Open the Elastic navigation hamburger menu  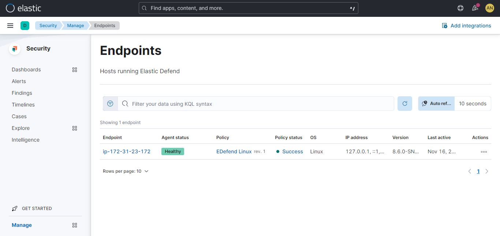10,25
